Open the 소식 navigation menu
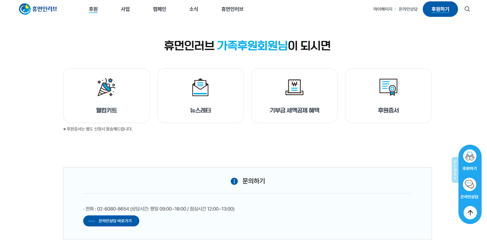Screen dimensions: 487x250 click(194, 9)
